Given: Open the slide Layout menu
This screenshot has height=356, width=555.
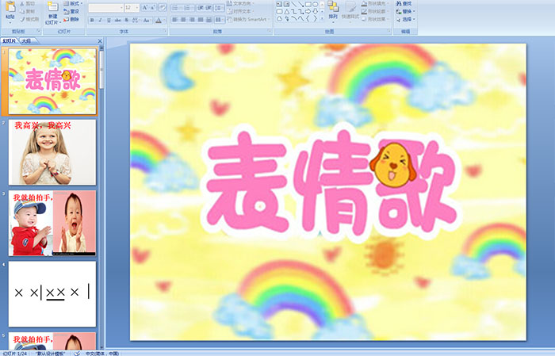Looking at the screenshot, I should [x=73, y=3].
